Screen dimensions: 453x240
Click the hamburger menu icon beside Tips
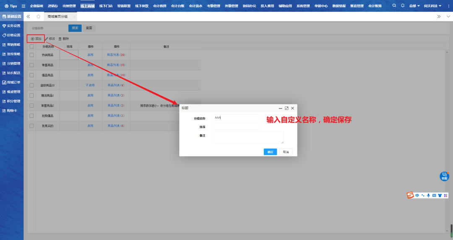(x=23, y=6)
